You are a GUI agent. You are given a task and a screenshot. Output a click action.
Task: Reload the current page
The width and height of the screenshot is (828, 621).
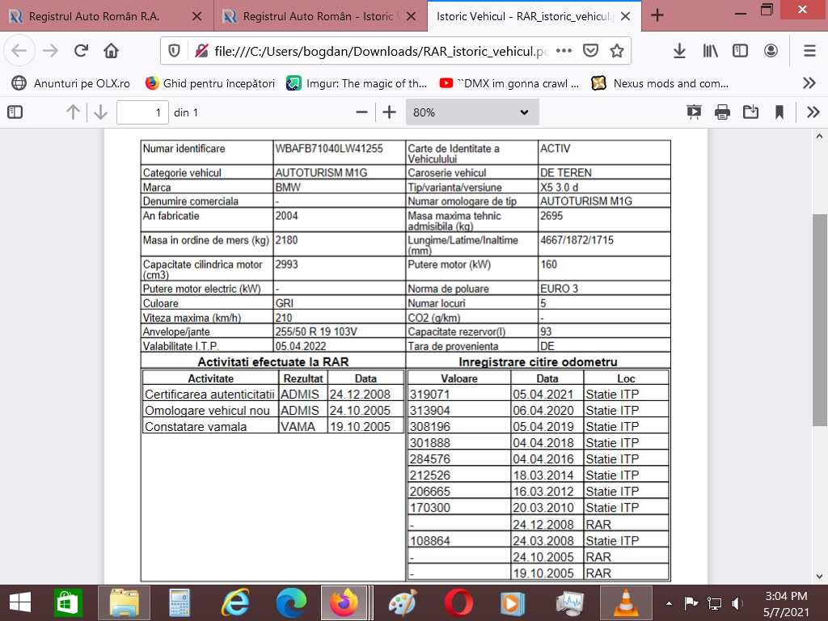click(x=81, y=51)
